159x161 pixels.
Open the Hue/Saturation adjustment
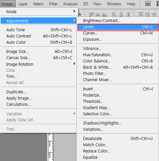pyautogui.click(x=118, y=55)
